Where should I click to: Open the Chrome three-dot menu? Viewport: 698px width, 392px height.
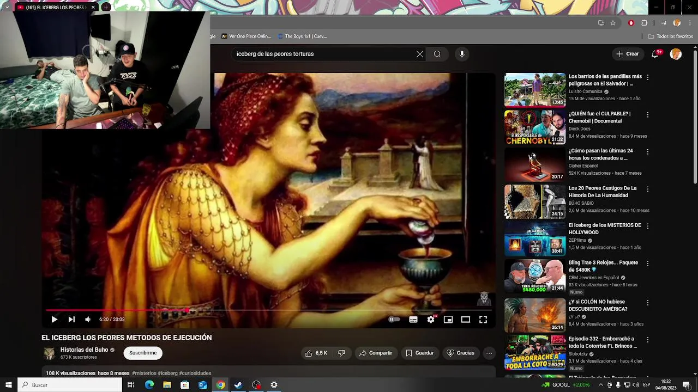[690, 23]
